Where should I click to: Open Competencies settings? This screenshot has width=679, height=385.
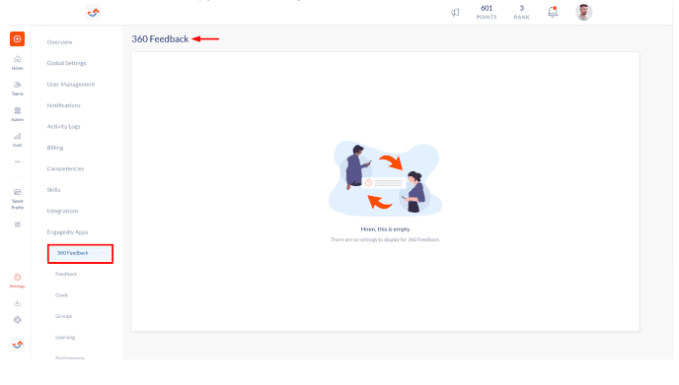pyautogui.click(x=65, y=169)
